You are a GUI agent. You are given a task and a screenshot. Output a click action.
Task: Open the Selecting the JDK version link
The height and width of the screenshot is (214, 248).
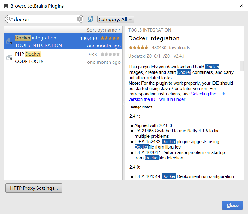coord(208,94)
